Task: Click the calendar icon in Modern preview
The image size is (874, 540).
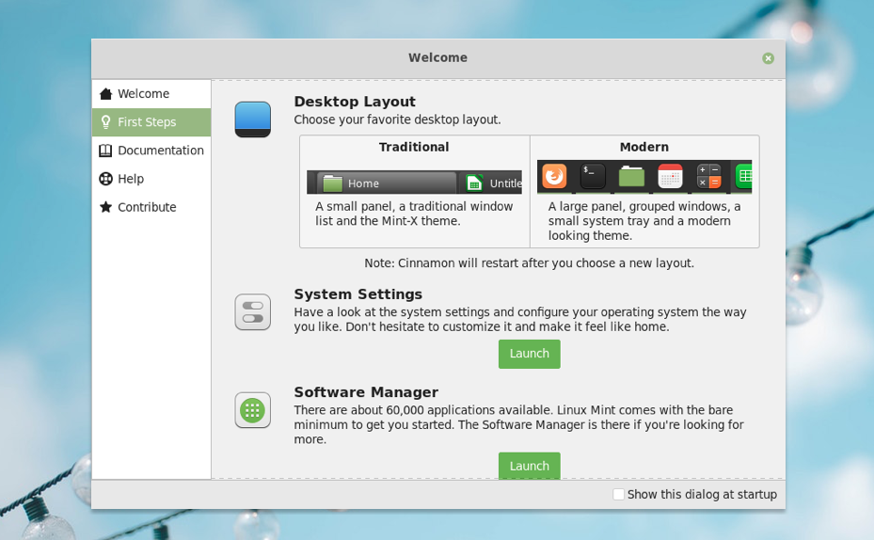Action: [670, 176]
